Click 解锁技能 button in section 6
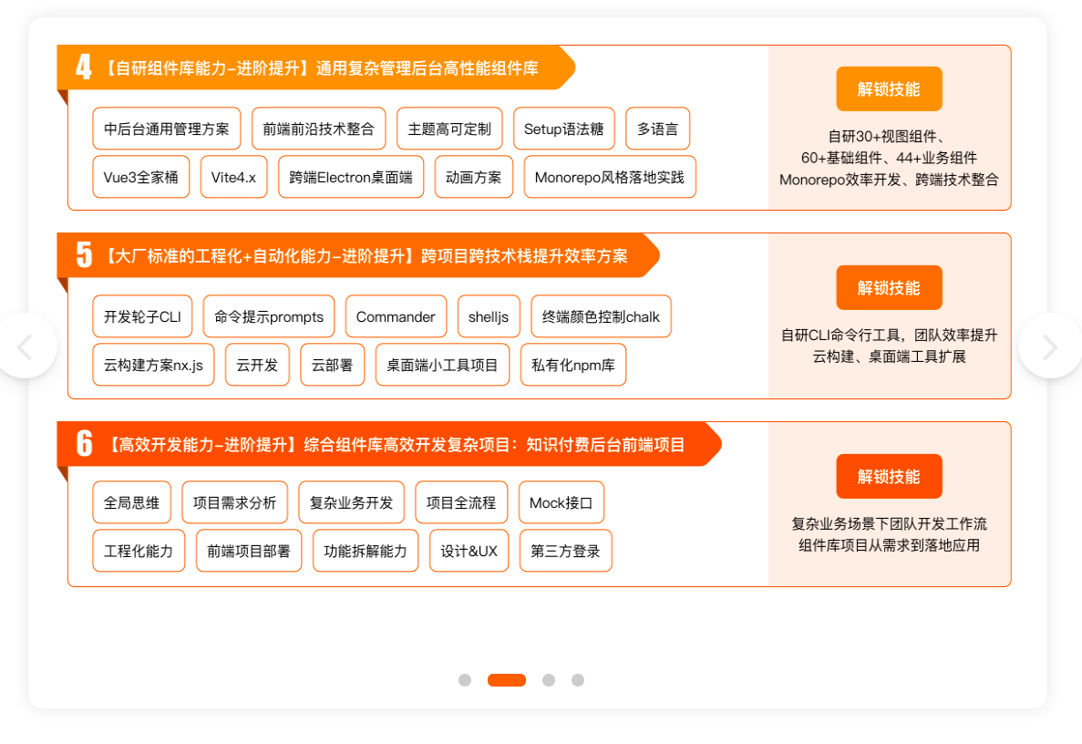 (889, 477)
